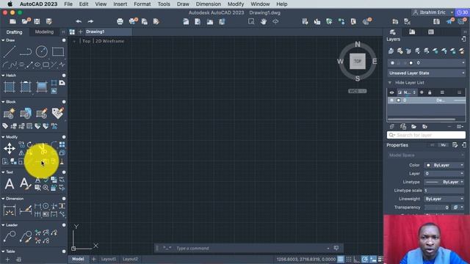Choose the Insert Block tool
Screen dimensions: 470x264
[26, 114]
